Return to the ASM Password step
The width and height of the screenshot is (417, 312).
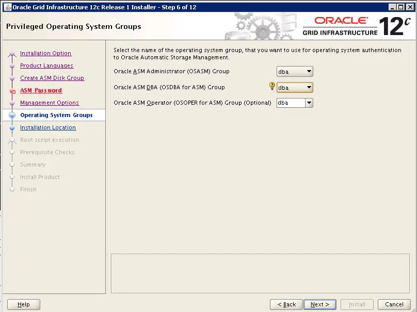click(41, 90)
